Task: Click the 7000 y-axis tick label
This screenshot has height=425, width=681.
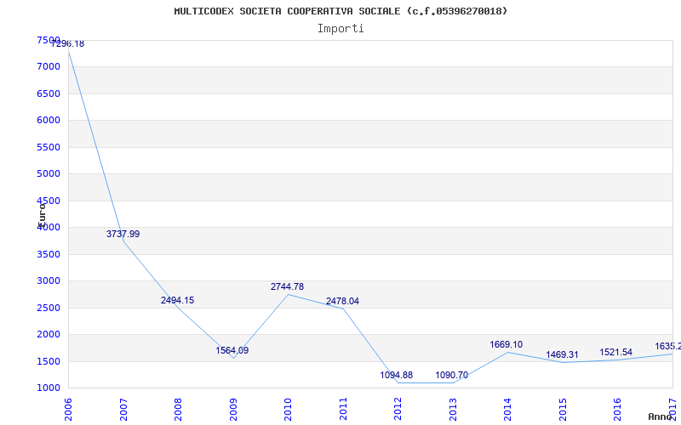Action: pyautogui.click(x=49, y=67)
